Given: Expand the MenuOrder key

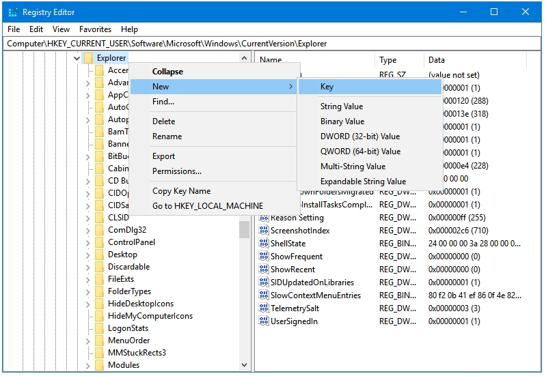Looking at the screenshot, I should [87, 341].
